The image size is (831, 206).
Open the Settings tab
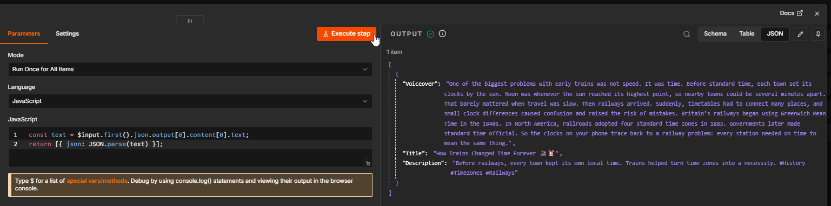(x=68, y=33)
